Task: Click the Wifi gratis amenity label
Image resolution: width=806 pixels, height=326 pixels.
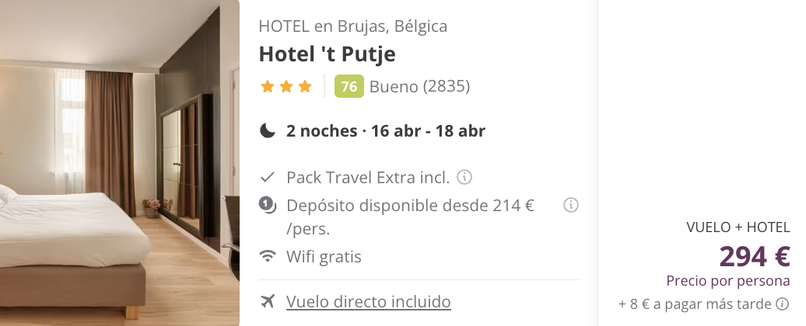Action: point(324,256)
